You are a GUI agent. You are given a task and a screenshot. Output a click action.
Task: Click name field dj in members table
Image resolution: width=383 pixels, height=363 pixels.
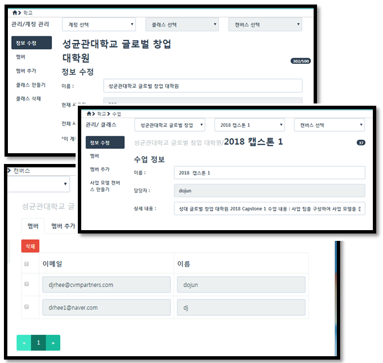click(x=241, y=308)
